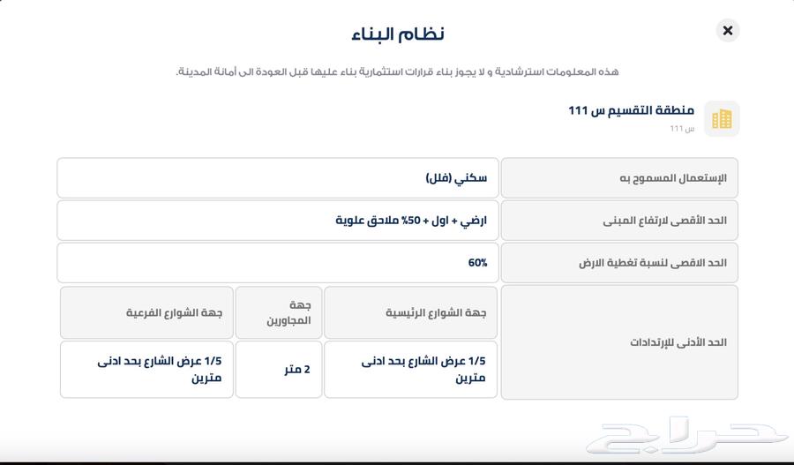
Task: Click the نظام البناء dialog title
Action: tap(398, 34)
